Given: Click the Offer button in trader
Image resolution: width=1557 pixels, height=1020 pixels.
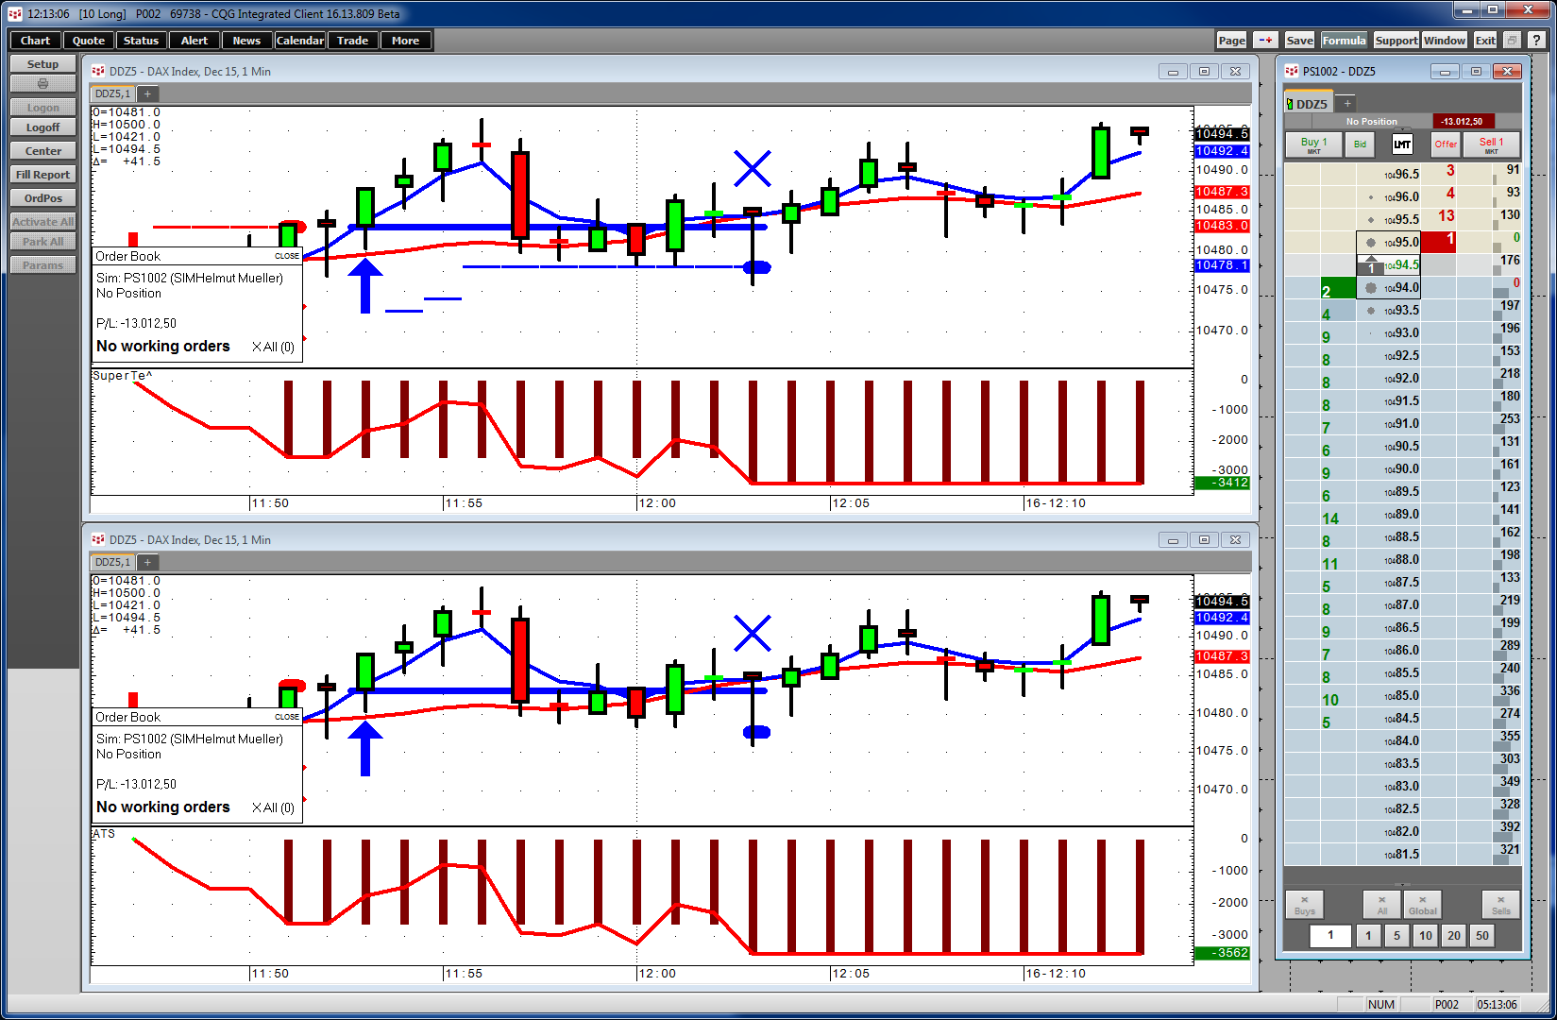Looking at the screenshot, I should 1446,144.
